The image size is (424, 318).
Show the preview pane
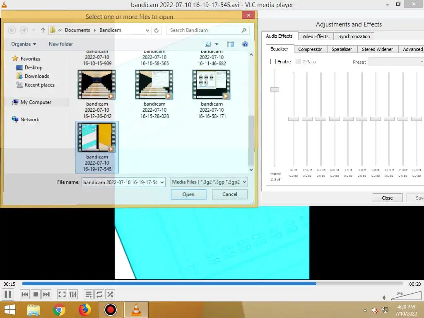230,44
